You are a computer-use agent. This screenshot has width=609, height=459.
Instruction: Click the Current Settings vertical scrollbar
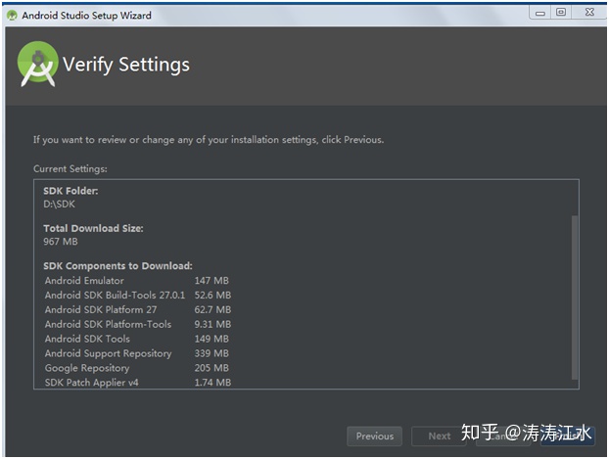point(575,298)
